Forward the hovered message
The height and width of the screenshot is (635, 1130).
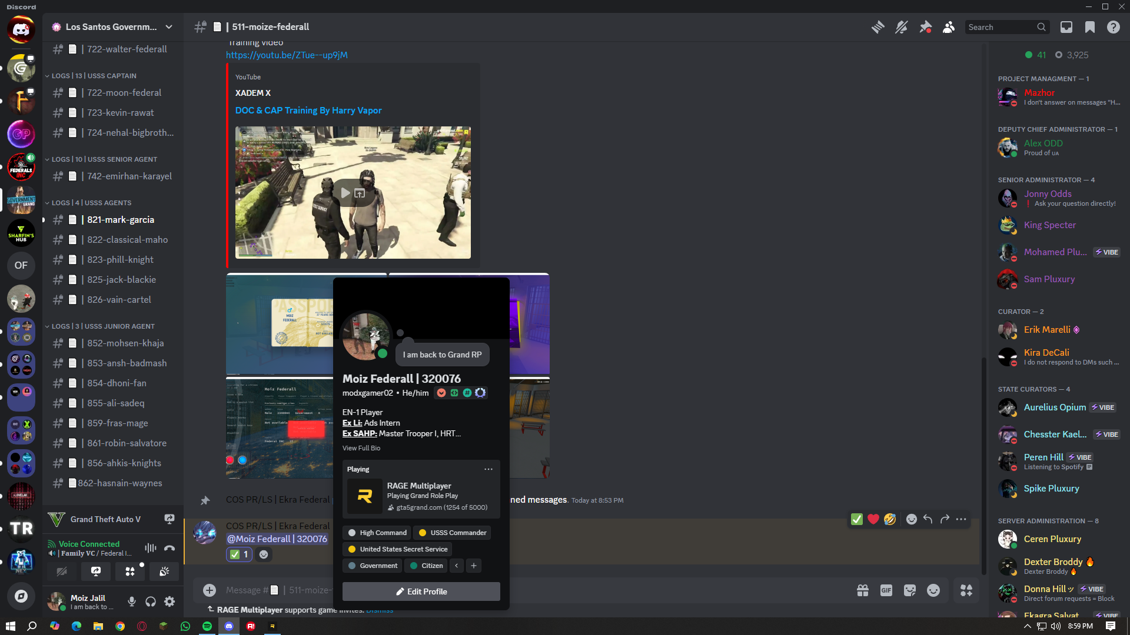pos(945,519)
